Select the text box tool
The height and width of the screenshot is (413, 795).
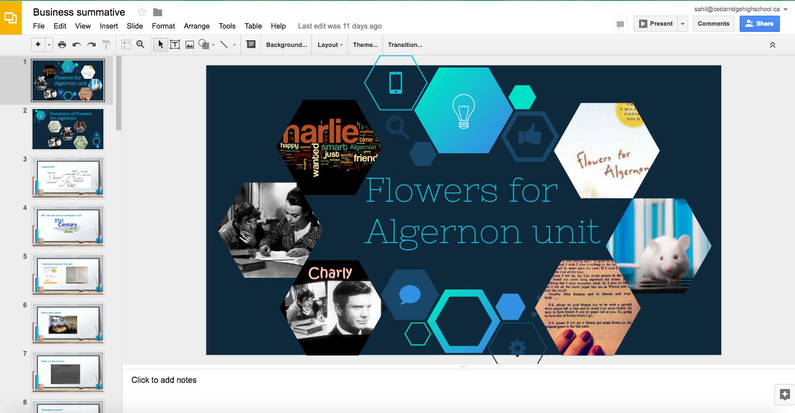175,45
